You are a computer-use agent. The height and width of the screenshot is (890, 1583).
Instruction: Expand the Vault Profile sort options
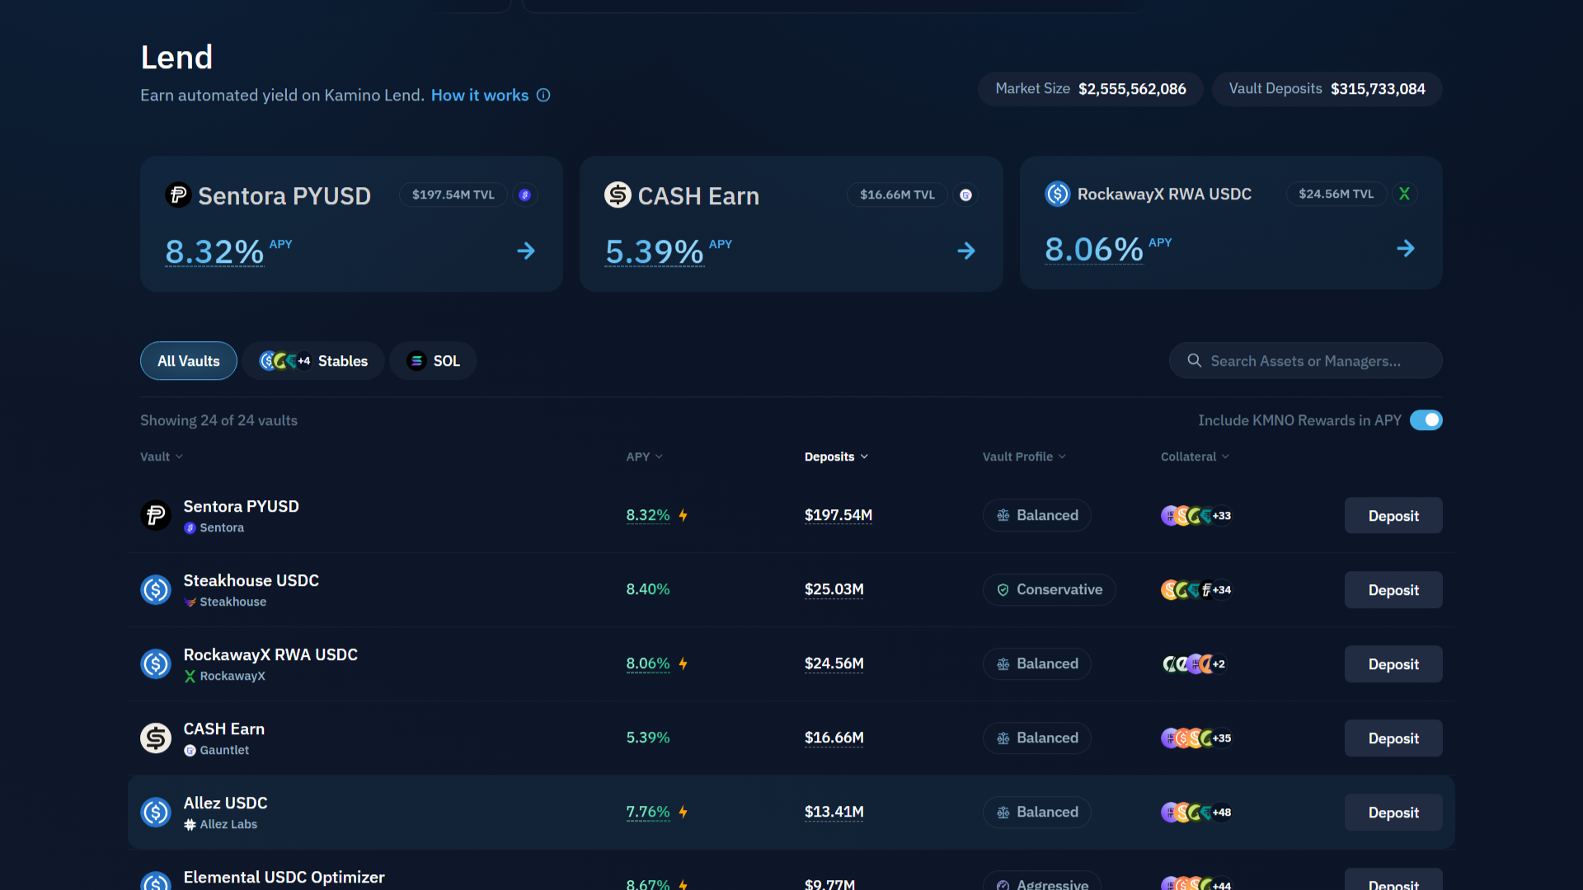(x=1023, y=456)
